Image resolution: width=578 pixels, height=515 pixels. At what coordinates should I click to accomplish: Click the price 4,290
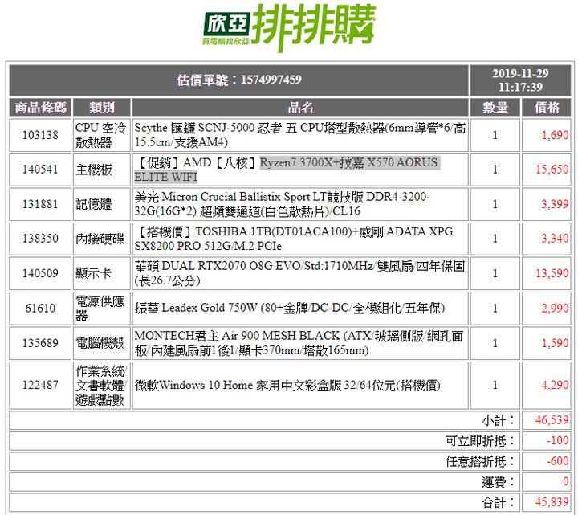[555, 385]
